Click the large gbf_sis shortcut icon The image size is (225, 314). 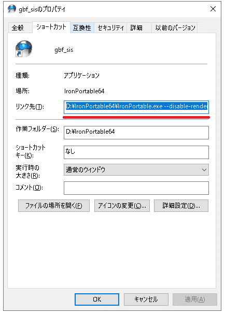(x=24, y=49)
